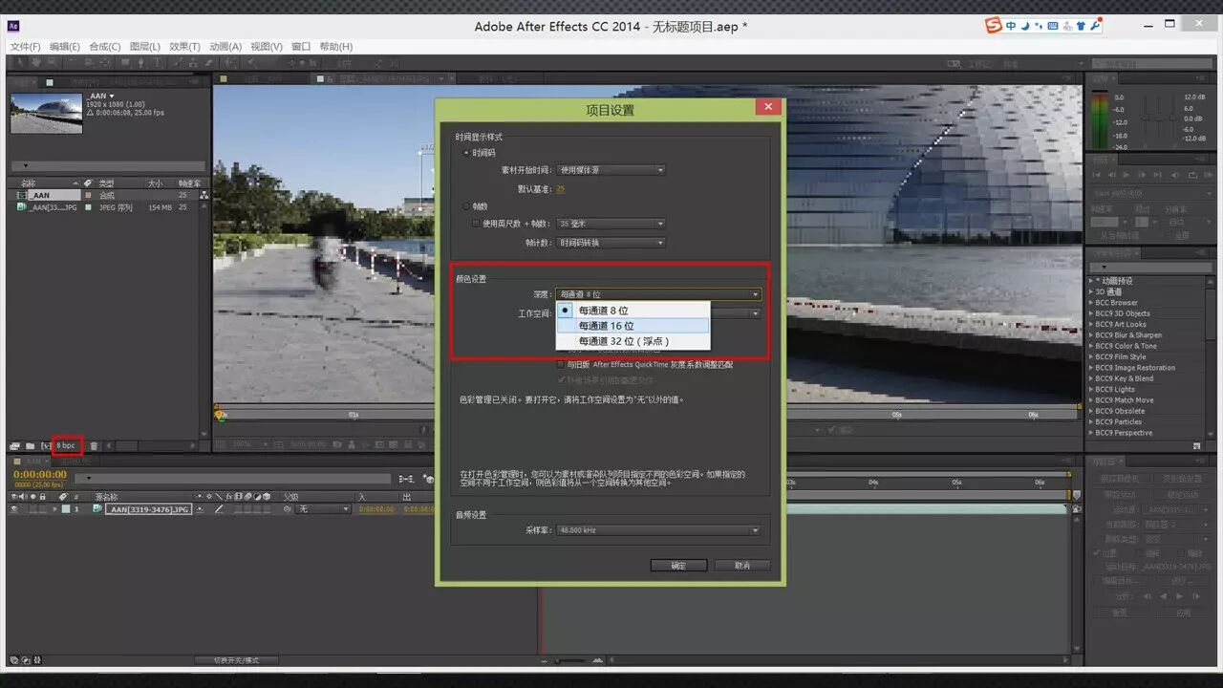Open the 效果(T) menu
The height and width of the screenshot is (688, 1223).
click(184, 46)
